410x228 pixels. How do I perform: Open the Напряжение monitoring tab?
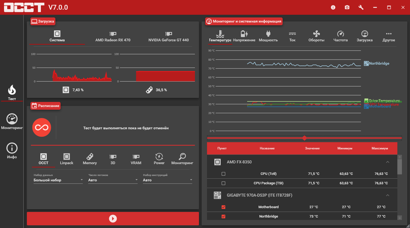[x=244, y=36]
